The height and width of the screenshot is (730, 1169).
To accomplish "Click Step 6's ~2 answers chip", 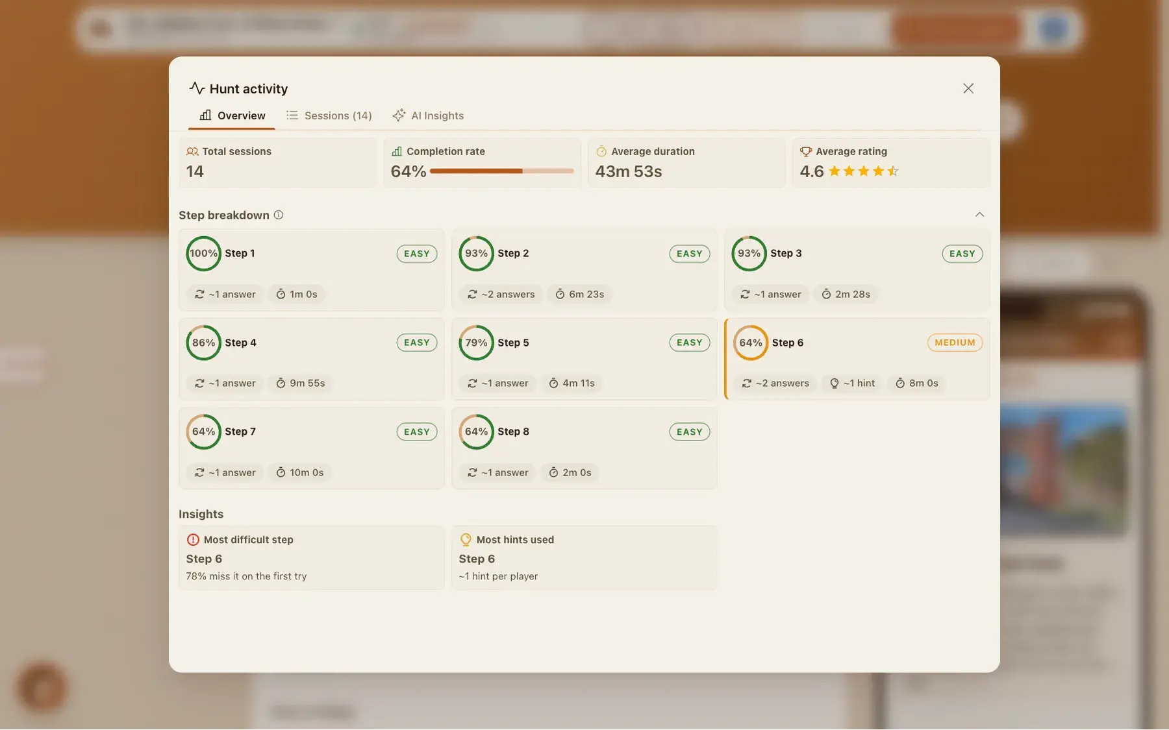I will point(775,383).
